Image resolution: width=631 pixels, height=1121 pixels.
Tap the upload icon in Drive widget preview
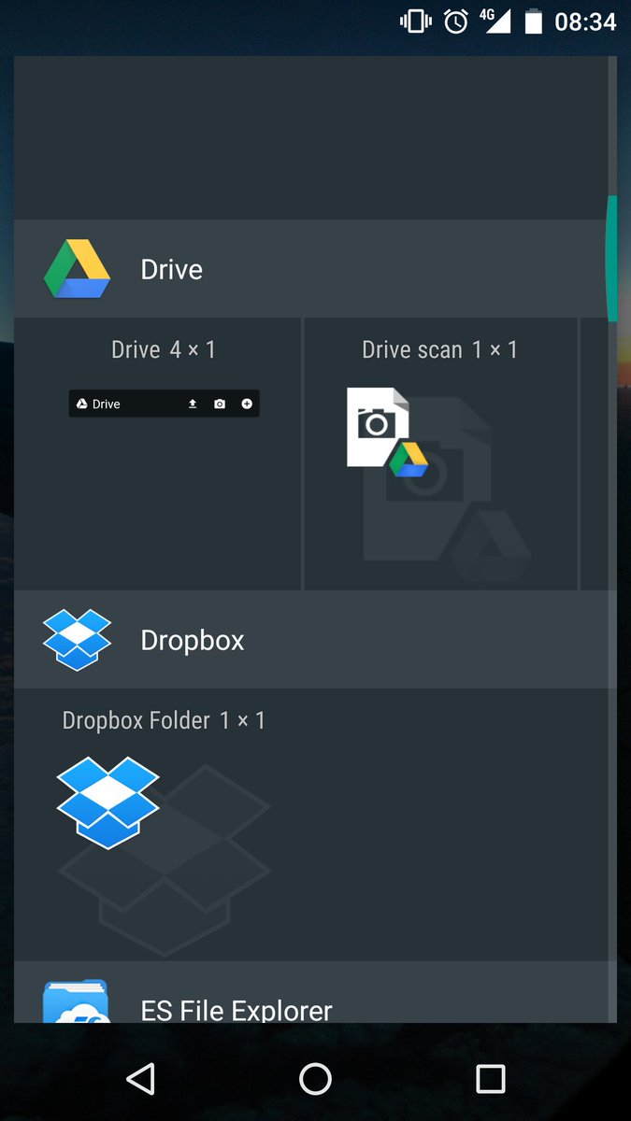[193, 404]
